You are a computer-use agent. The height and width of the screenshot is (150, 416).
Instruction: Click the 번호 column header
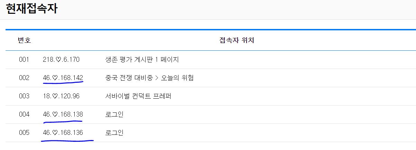(x=24, y=41)
